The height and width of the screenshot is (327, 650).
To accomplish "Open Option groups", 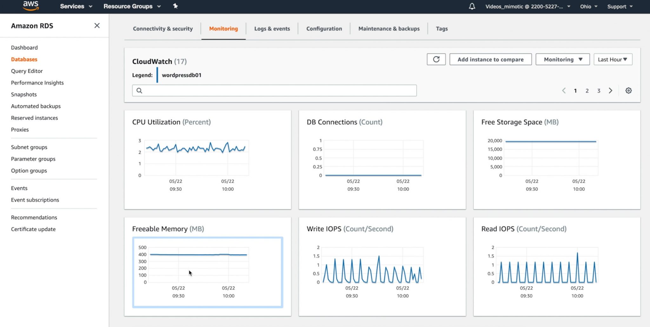I will tap(29, 171).
